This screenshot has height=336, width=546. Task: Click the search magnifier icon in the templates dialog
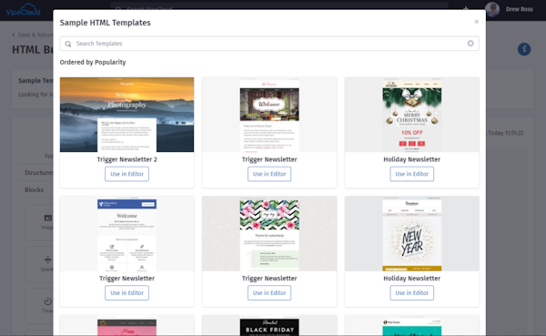(68, 44)
